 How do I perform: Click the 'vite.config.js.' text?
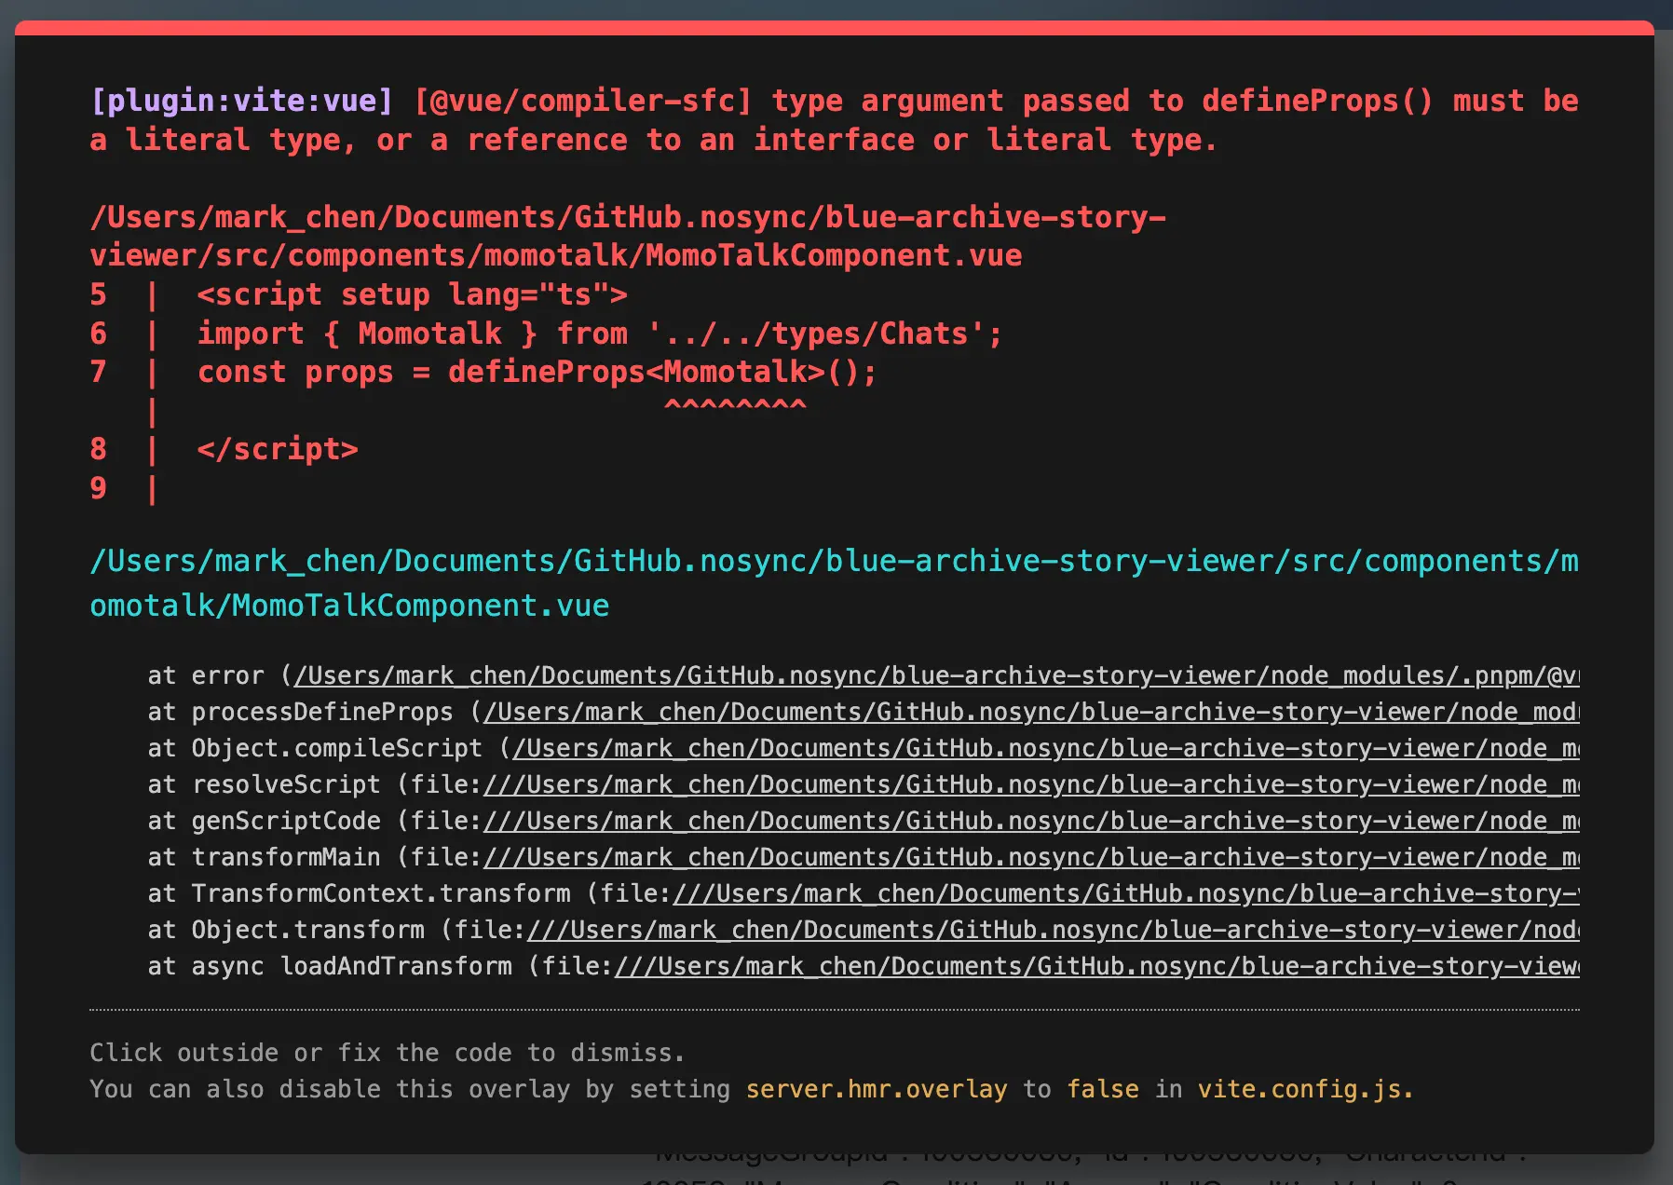[x=1306, y=1089]
